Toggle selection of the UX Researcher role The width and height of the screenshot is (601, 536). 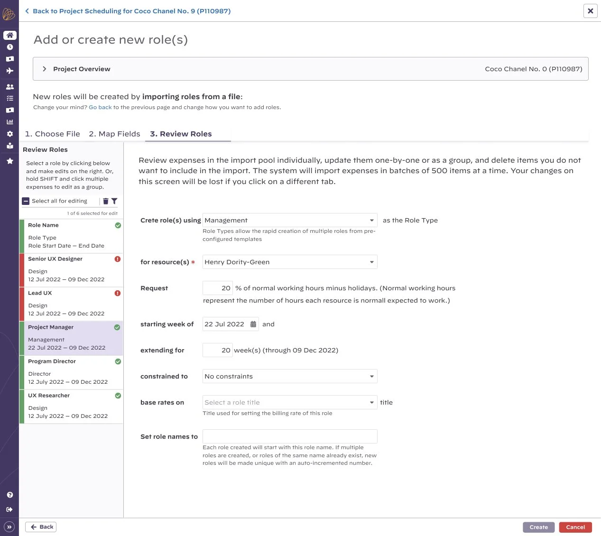pos(71,406)
